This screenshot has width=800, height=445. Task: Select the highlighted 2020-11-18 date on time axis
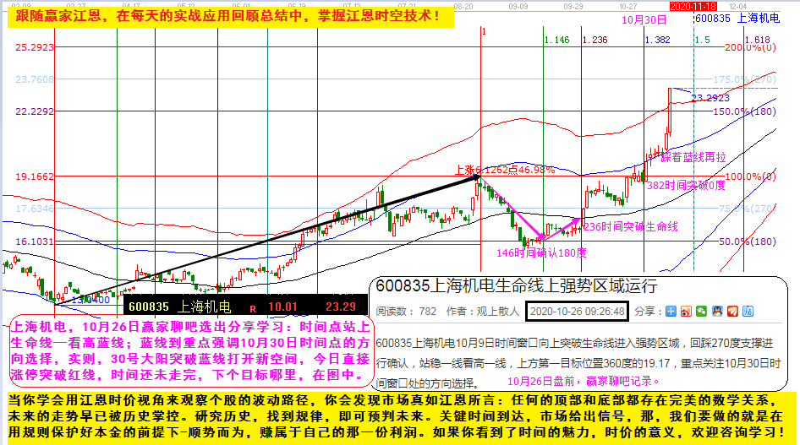tap(693, 5)
